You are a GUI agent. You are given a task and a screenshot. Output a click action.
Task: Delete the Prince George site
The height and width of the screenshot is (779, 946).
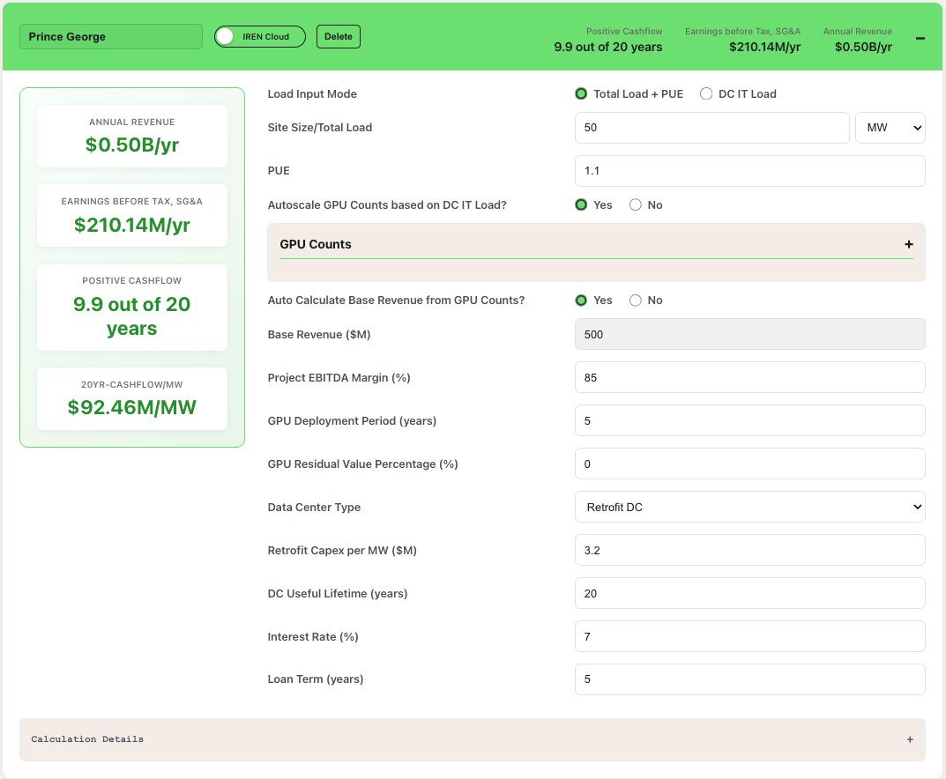339,37
